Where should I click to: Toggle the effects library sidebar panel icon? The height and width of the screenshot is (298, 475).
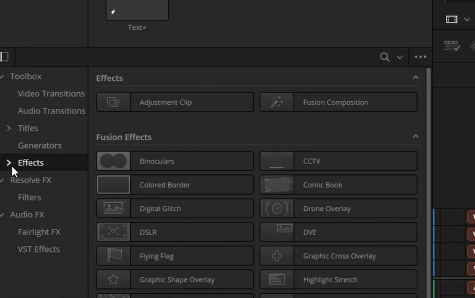coord(4,57)
